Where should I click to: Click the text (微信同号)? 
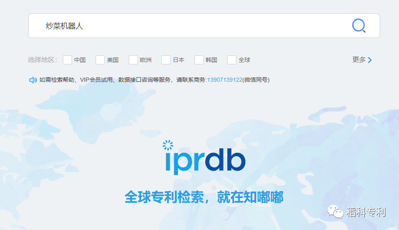(x=256, y=80)
